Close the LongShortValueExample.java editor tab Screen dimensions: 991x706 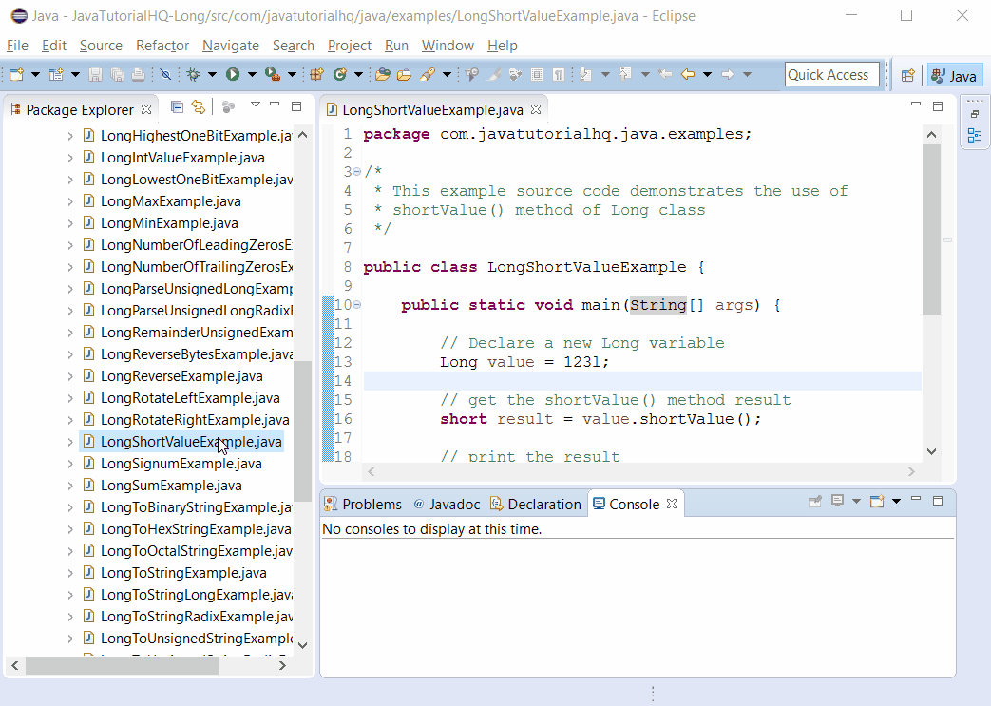click(x=536, y=109)
